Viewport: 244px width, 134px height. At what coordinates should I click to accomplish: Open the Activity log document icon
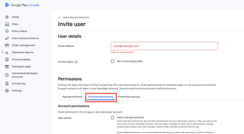[7, 84]
